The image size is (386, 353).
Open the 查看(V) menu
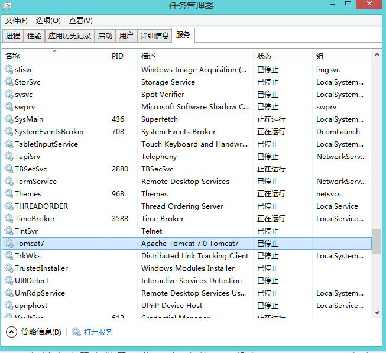click(81, 21)
